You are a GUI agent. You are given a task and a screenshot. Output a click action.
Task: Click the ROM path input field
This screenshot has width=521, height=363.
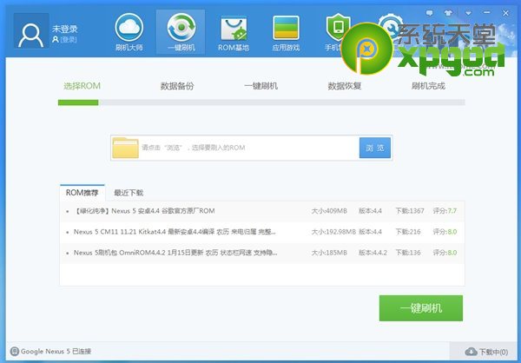pos(247,148)
